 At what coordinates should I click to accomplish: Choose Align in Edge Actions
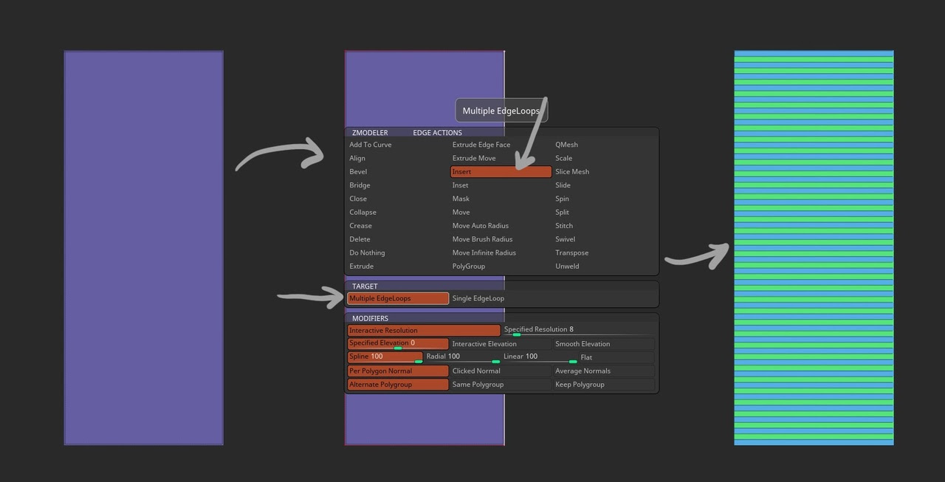click(357, 158)
